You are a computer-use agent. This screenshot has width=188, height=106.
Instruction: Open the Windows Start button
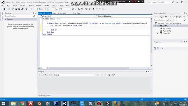tap(3, 103)
